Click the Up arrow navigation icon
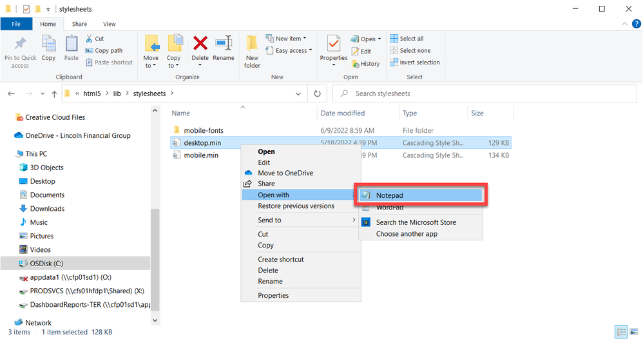The width and height of the screenshot is (643, 339). point(53,93)
